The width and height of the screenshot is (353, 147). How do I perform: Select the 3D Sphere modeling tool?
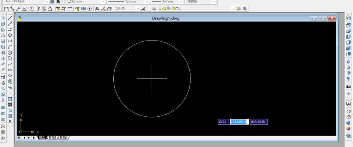(3, 41)
